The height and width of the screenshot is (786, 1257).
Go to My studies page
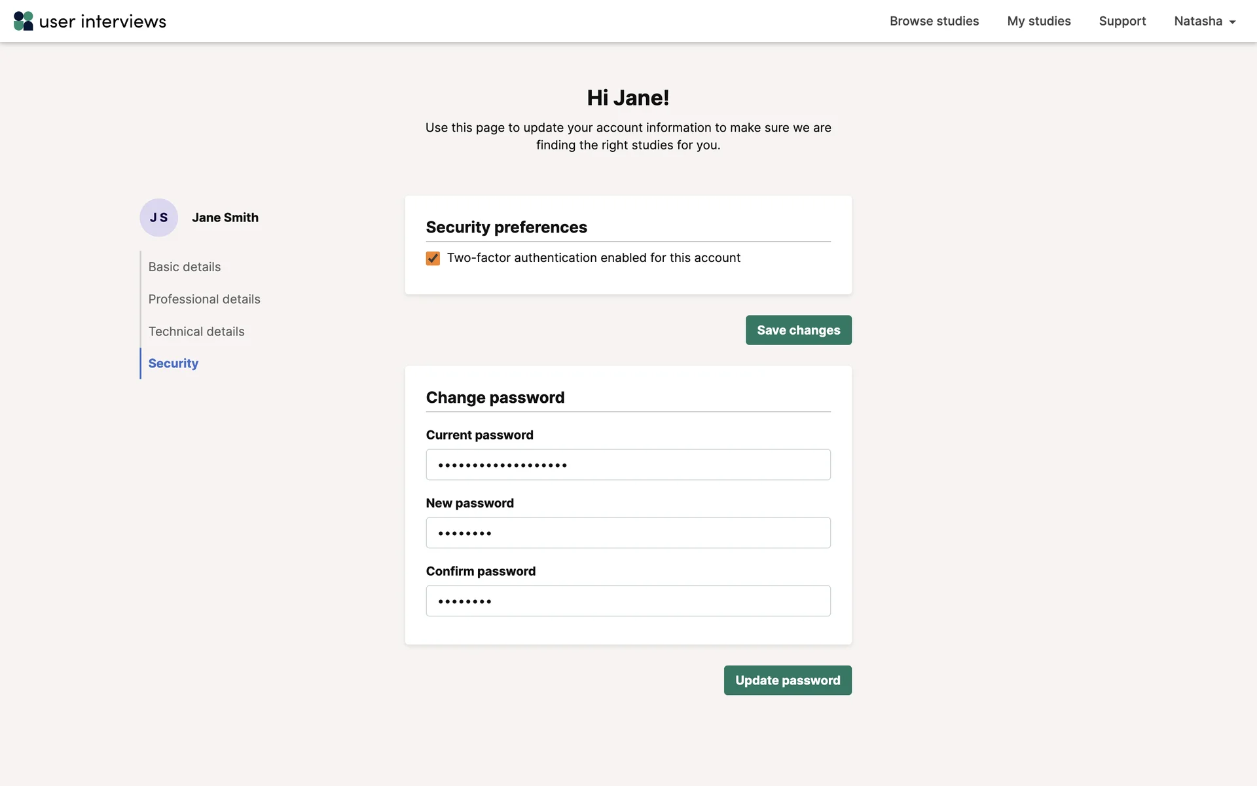point(1038,21)
